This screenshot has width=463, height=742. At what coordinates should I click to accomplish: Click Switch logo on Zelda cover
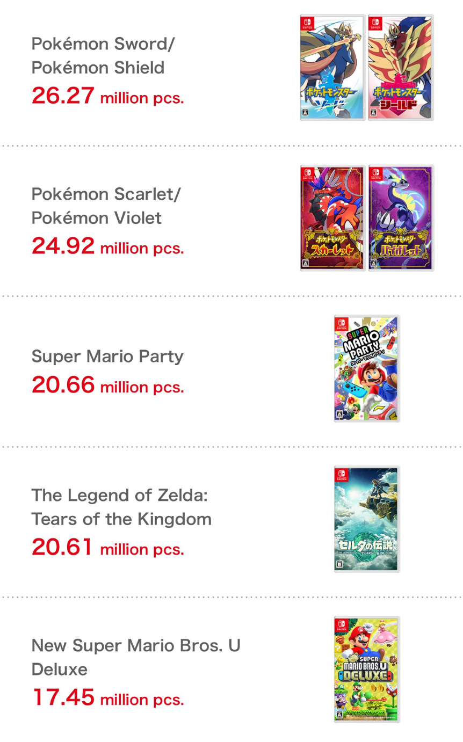pyautogui.click(x=342, y=474)
